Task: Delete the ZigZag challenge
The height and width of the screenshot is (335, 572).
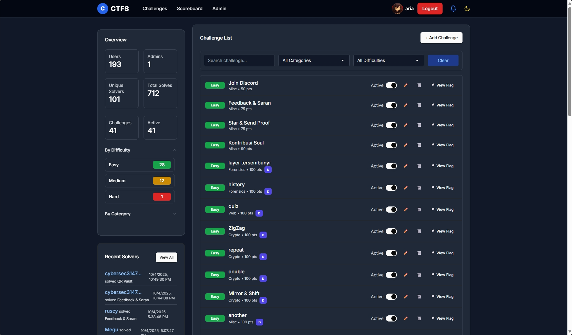Action: click(419, 231)
